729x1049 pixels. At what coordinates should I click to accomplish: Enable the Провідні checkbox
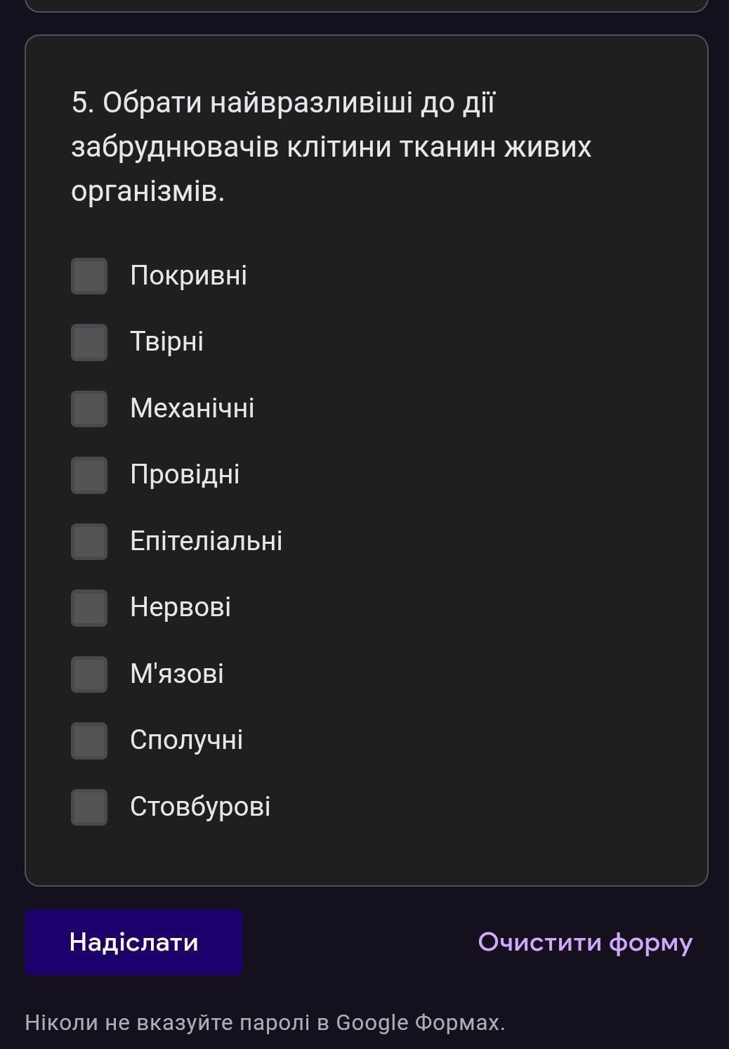click(89, 475)
